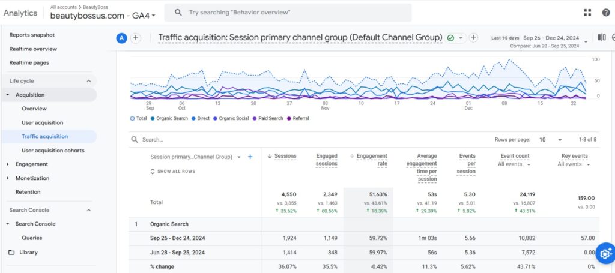The image size is (615, 273).
Task: Add a comparison with the plus icon
Action: point(136,38)
